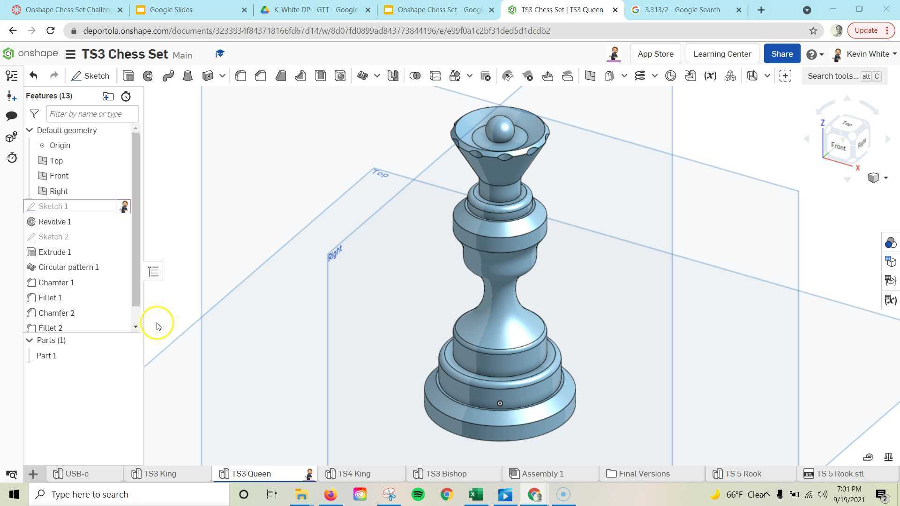Click the blue display state sphere
This screenshot has height=506, width=900.
click(x=890, y=243)
